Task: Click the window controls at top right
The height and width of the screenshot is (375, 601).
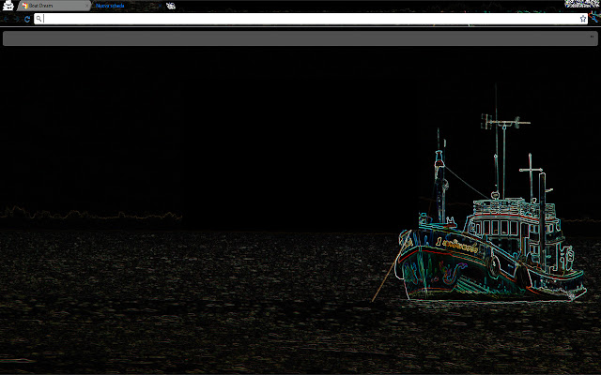Action: point(581,4)
